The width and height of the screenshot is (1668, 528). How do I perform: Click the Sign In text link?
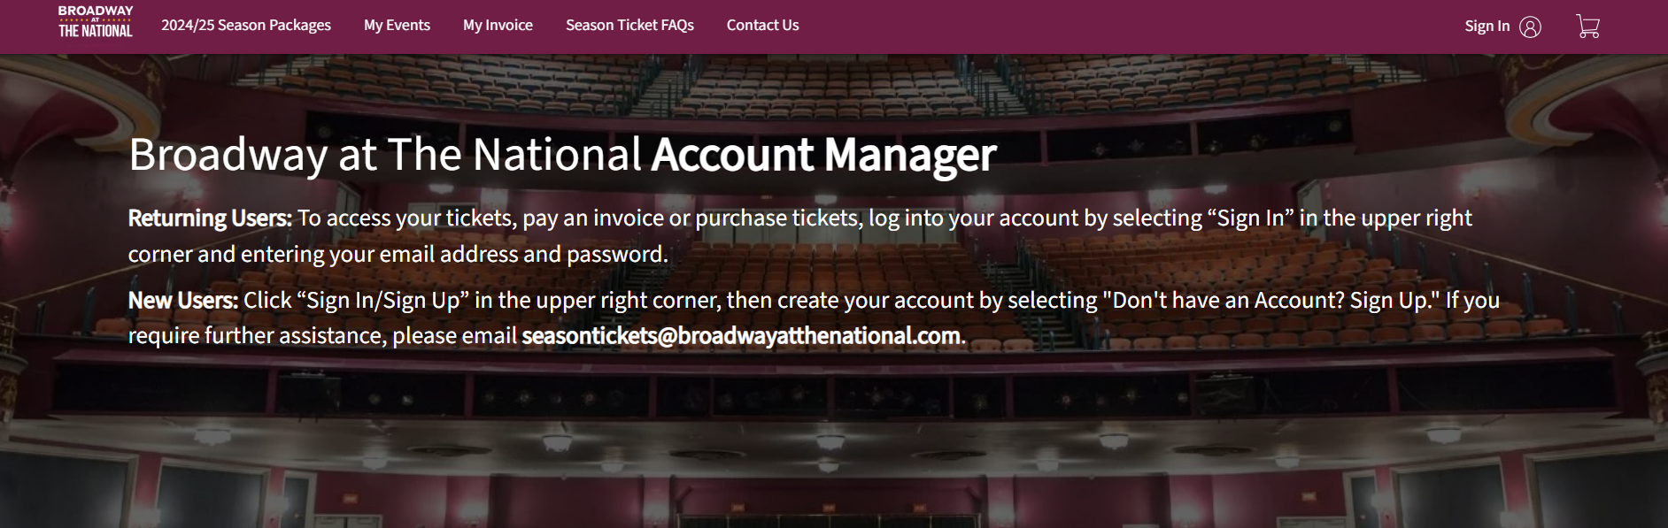pos(1487,27)
